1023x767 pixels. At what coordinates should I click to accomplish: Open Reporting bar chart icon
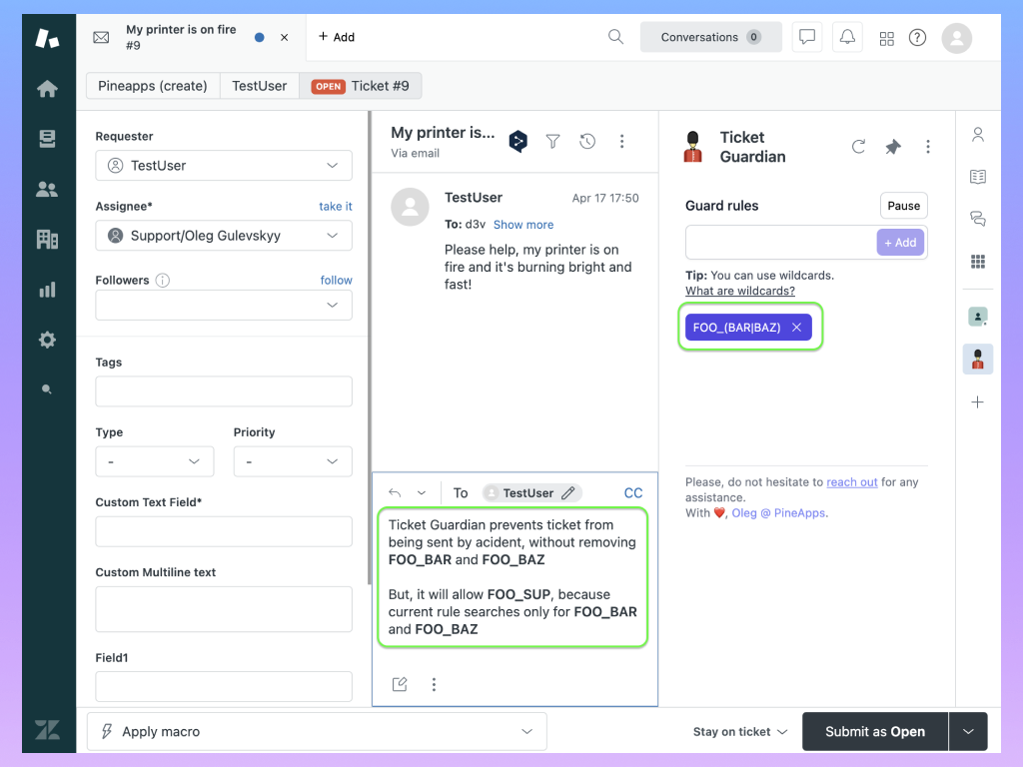tap(47, 290)
